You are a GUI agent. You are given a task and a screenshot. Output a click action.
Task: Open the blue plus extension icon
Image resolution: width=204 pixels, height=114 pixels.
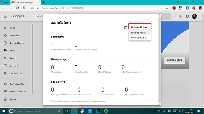point(187,8)
